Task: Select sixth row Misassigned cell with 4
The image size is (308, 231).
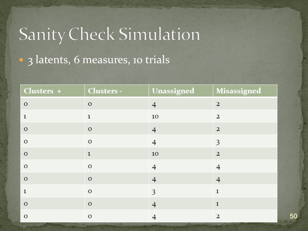Action: pyautogui.click(x=245, y=166)
